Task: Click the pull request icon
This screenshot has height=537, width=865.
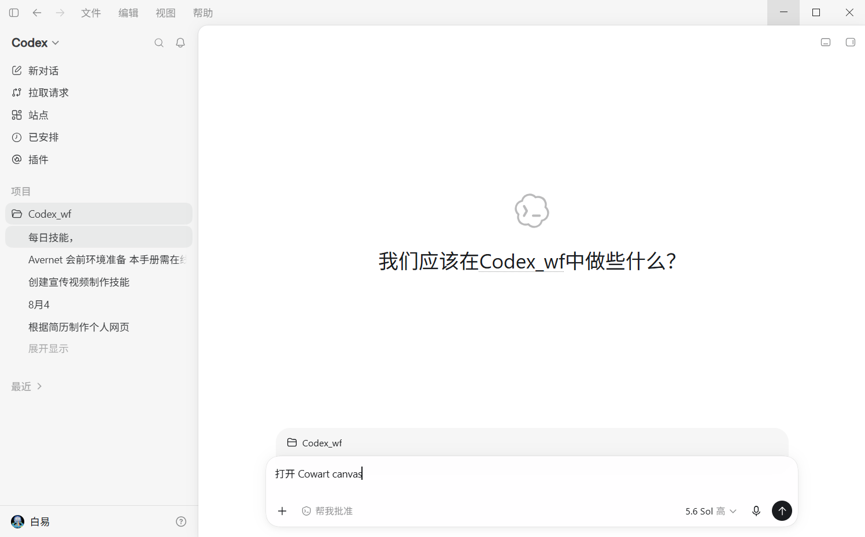Action: pyautogui.click(x=17, y=92)
